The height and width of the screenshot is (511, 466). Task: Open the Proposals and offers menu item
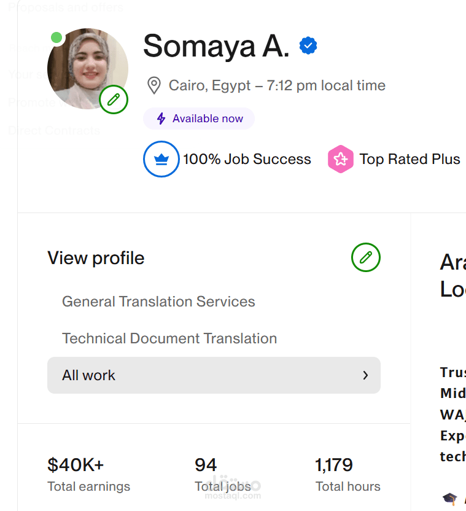[66, 7]
